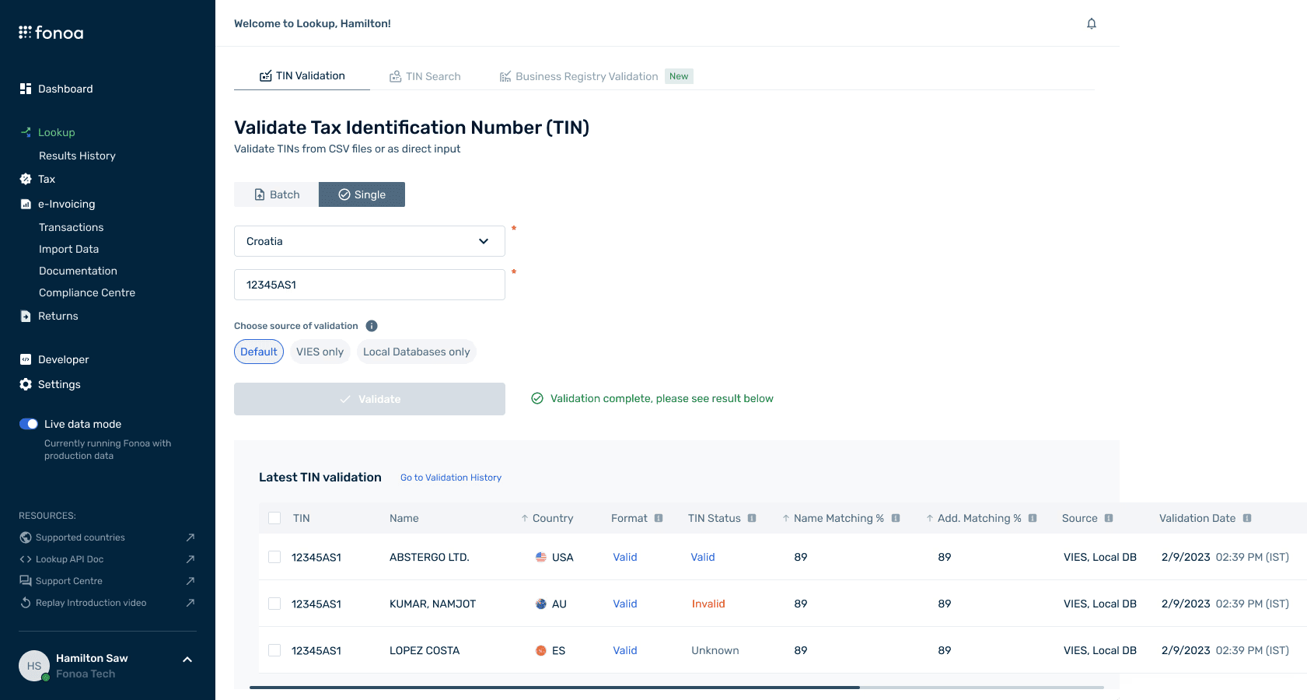Click the Settings gear icon
The image size is (1307, 700).
click(26, 384)
